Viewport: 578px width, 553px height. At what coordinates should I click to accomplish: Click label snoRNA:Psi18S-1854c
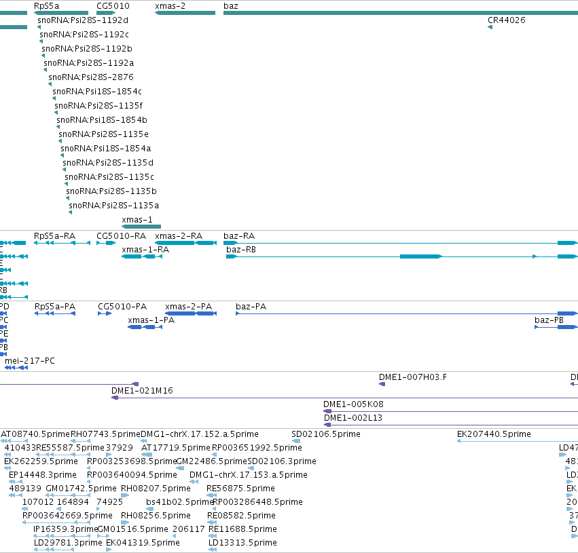point(97,92)
